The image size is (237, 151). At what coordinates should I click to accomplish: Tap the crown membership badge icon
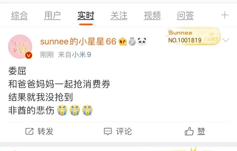(122, 42)
